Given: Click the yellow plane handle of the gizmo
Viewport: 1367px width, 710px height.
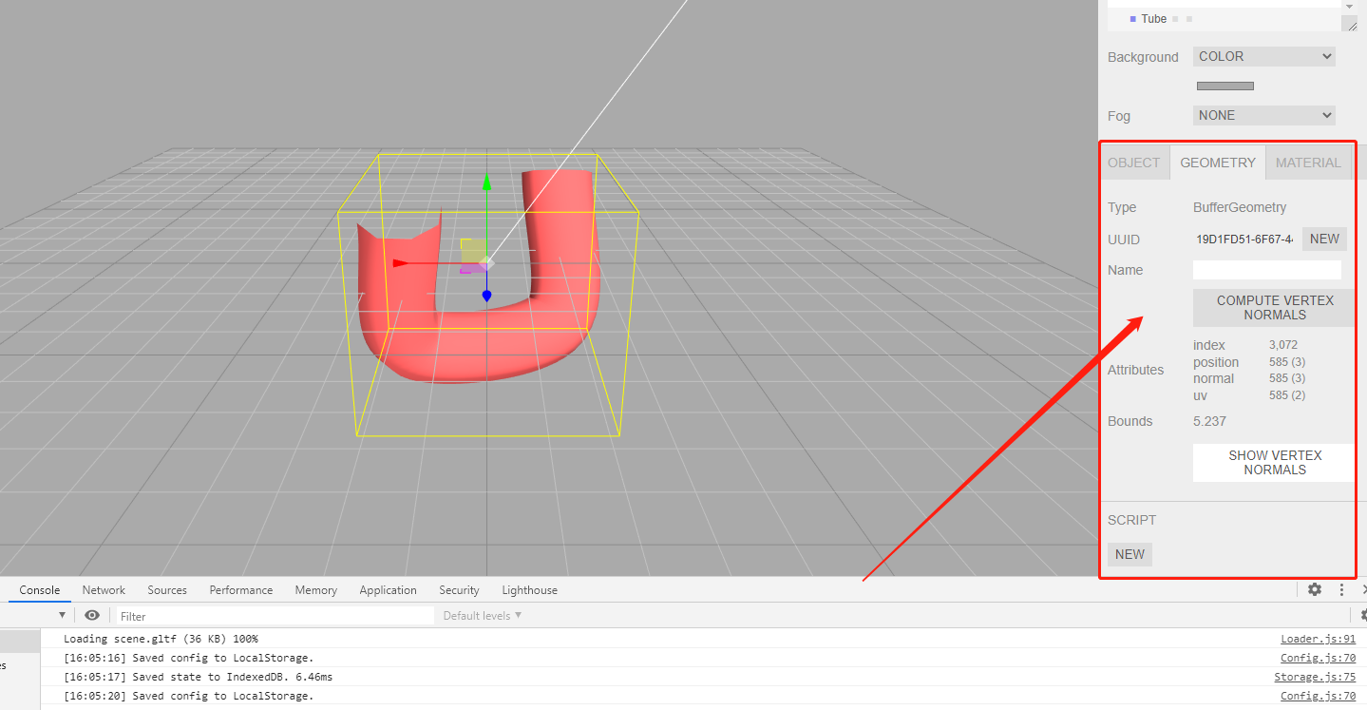Looking at the screenshot, I should [472, 250].
